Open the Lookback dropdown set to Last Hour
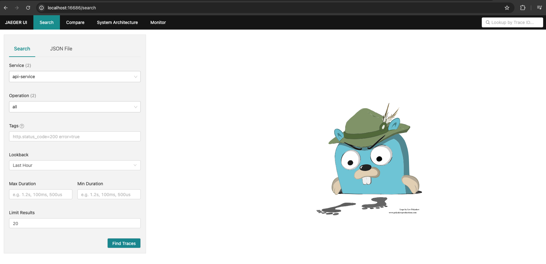The image size is (546, 264). [x=75, y=165]
